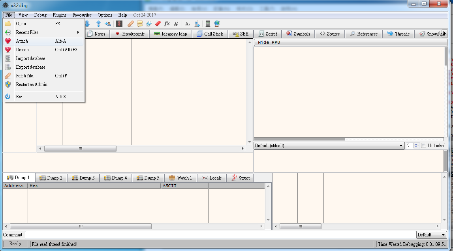Choose Exit from the File menu
Image resolution: width=453 pixels, height=251 pixels.
point(43,96)
